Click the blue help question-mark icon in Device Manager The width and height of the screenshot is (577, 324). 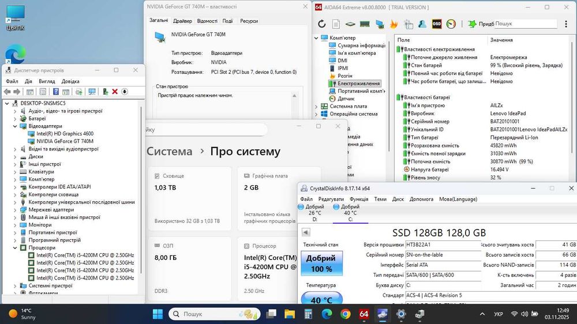(56, 92)
